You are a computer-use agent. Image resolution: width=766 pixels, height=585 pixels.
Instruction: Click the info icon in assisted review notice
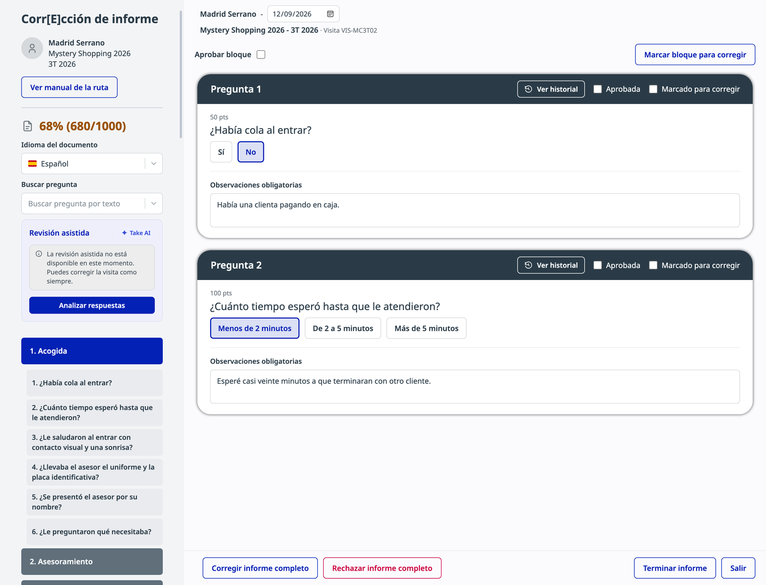click(39, 254)
